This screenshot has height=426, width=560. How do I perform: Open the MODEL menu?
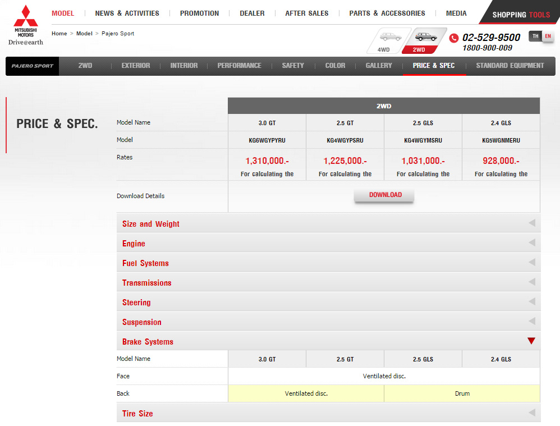63,13
